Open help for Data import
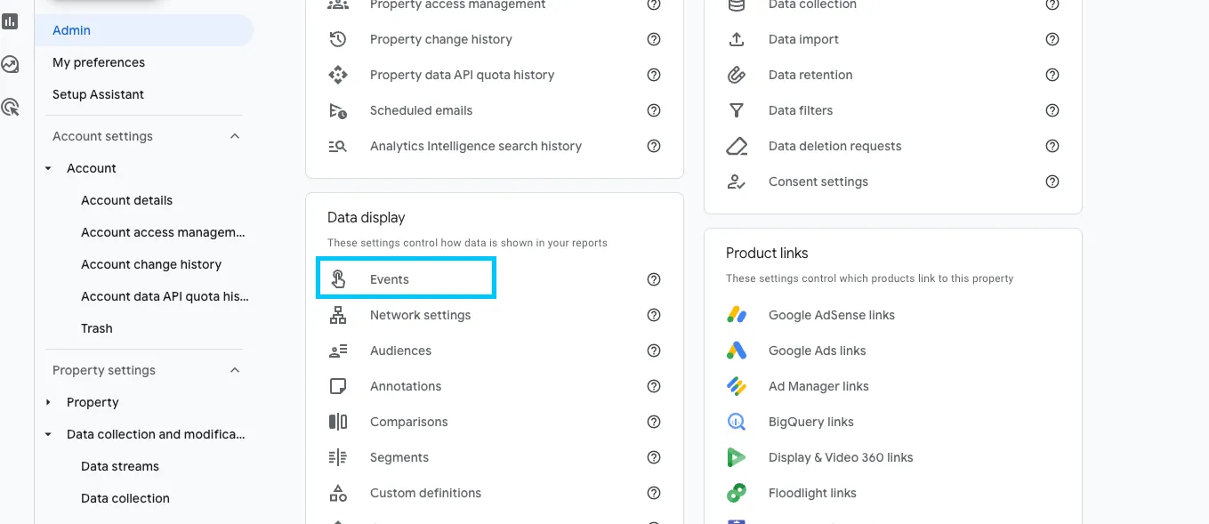This screenshot has width=1209, height=524. click(x=1052, y=39)
